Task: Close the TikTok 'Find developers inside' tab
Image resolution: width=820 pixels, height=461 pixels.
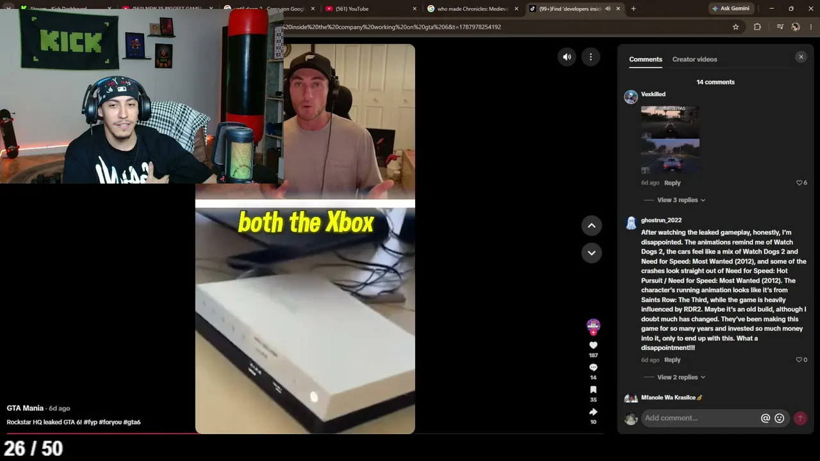Action: [618, 9]
